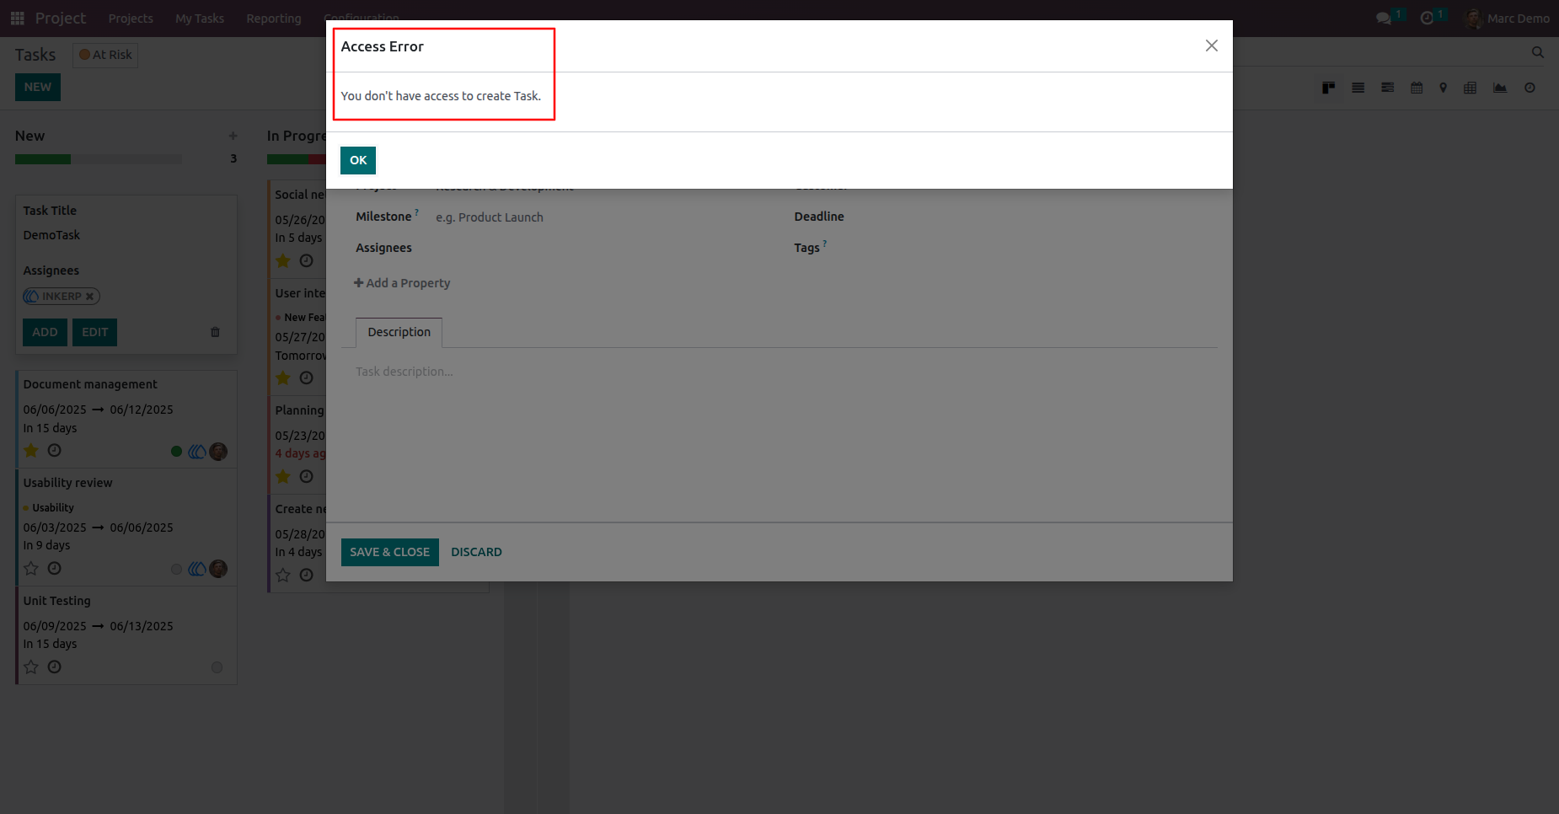Open the My Tasks menu
This screenshot has width=1559, height=814.
point(200,18)
